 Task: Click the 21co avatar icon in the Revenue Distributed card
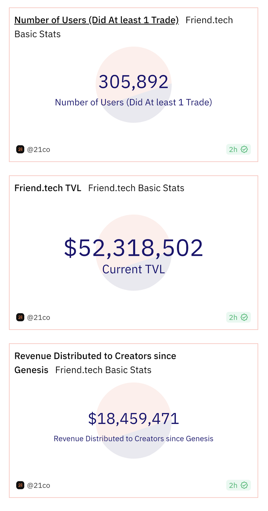point(20,485)
